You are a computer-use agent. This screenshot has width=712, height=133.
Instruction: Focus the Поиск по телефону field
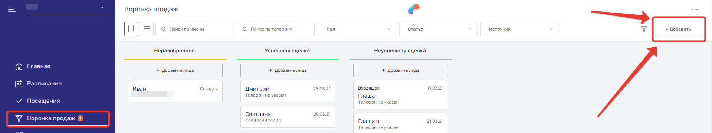(276, 29)
